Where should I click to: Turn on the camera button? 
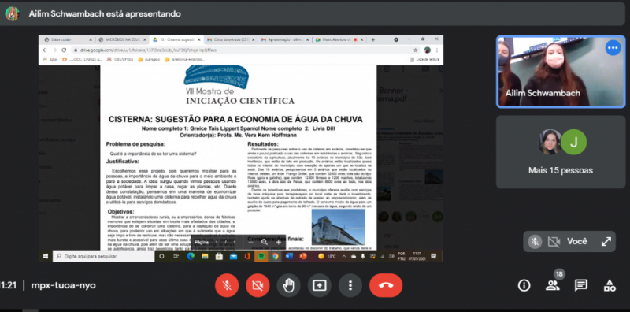[x=258, y=285]
